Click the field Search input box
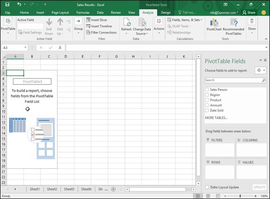 [234, 80]
